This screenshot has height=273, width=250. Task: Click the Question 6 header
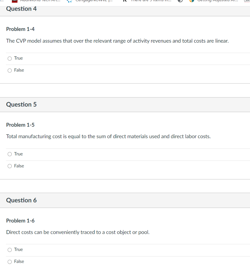coord(21,200)
